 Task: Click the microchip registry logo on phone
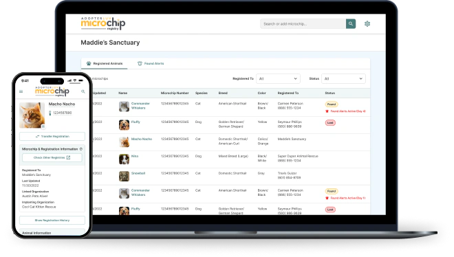(x=52, y=91)
